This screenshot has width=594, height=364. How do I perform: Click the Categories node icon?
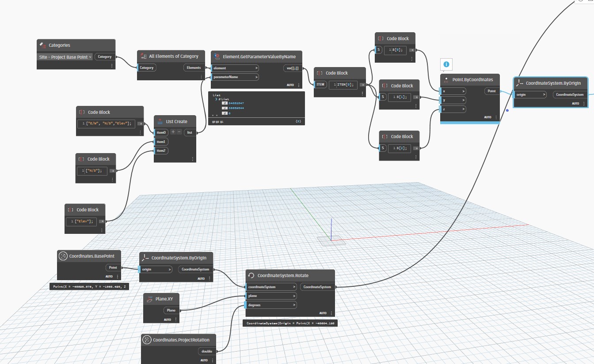coord(43,45)
